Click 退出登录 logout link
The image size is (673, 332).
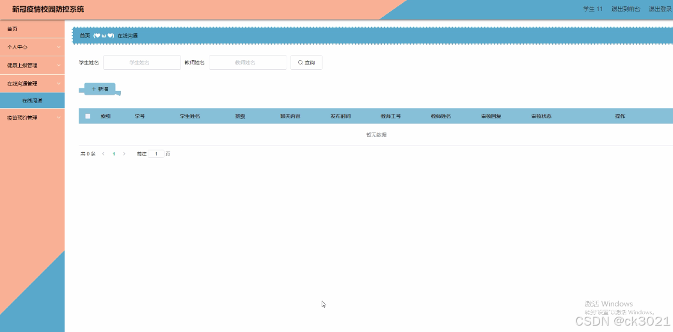pos(660,9)
